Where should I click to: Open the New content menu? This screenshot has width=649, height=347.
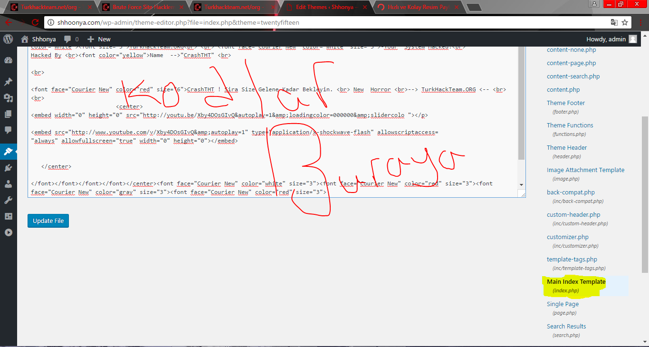pos(99,39)
